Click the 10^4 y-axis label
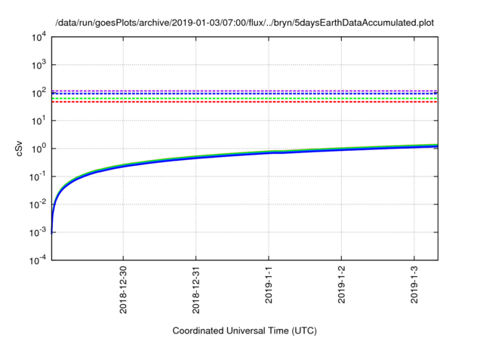483x338 pixels. coord(39,37)
